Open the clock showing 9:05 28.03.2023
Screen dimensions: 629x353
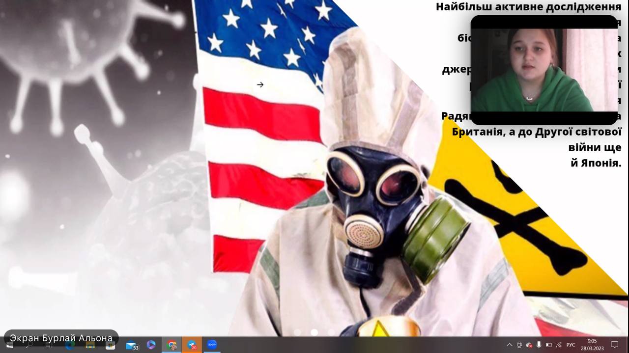592,345
